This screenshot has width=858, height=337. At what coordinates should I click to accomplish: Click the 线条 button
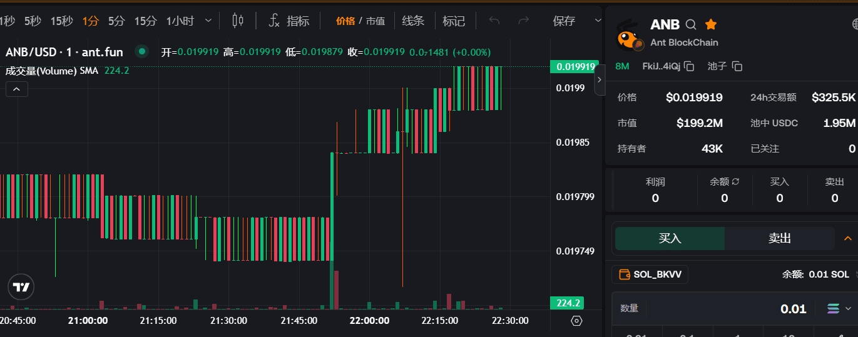pos(413,21)
